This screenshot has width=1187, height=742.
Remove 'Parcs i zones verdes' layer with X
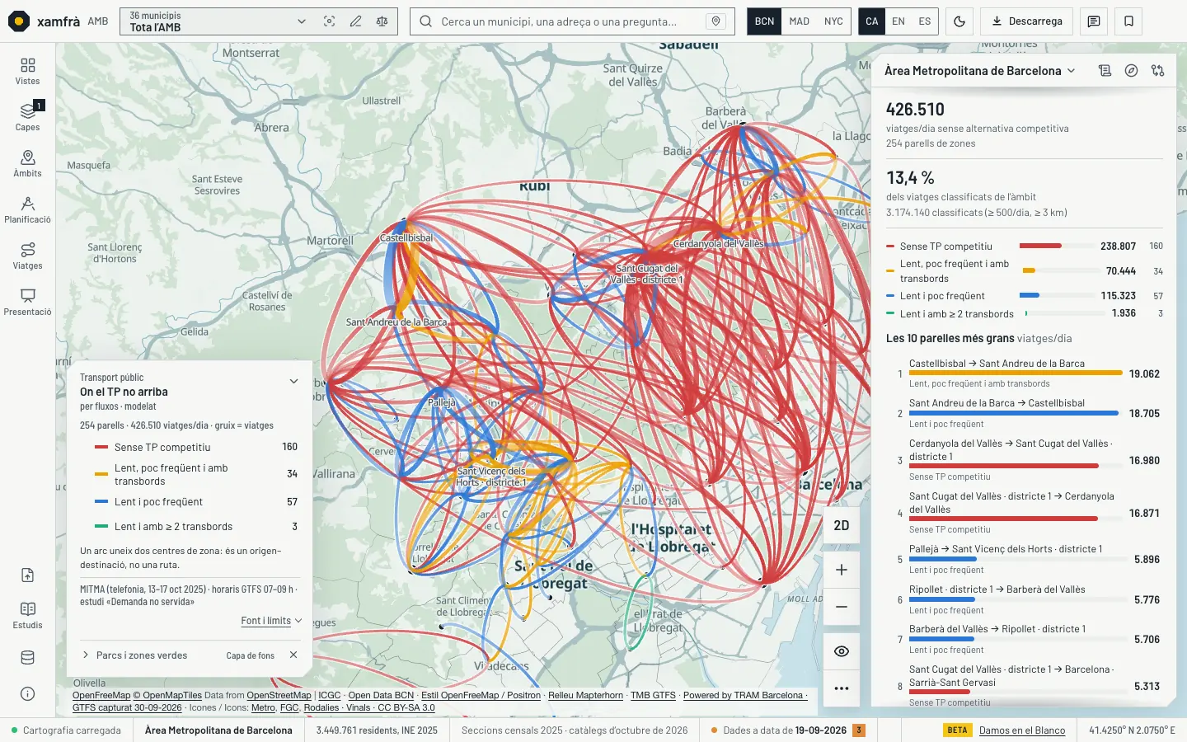[x=293, y=655]
